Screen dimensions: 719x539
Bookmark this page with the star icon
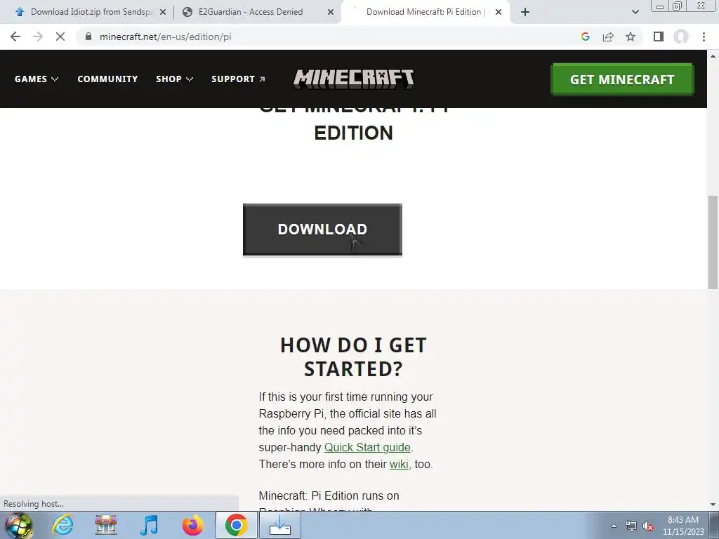tap(631, 36)
